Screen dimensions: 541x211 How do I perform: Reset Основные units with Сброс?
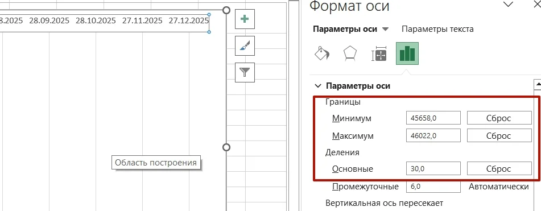click(499, 168)
